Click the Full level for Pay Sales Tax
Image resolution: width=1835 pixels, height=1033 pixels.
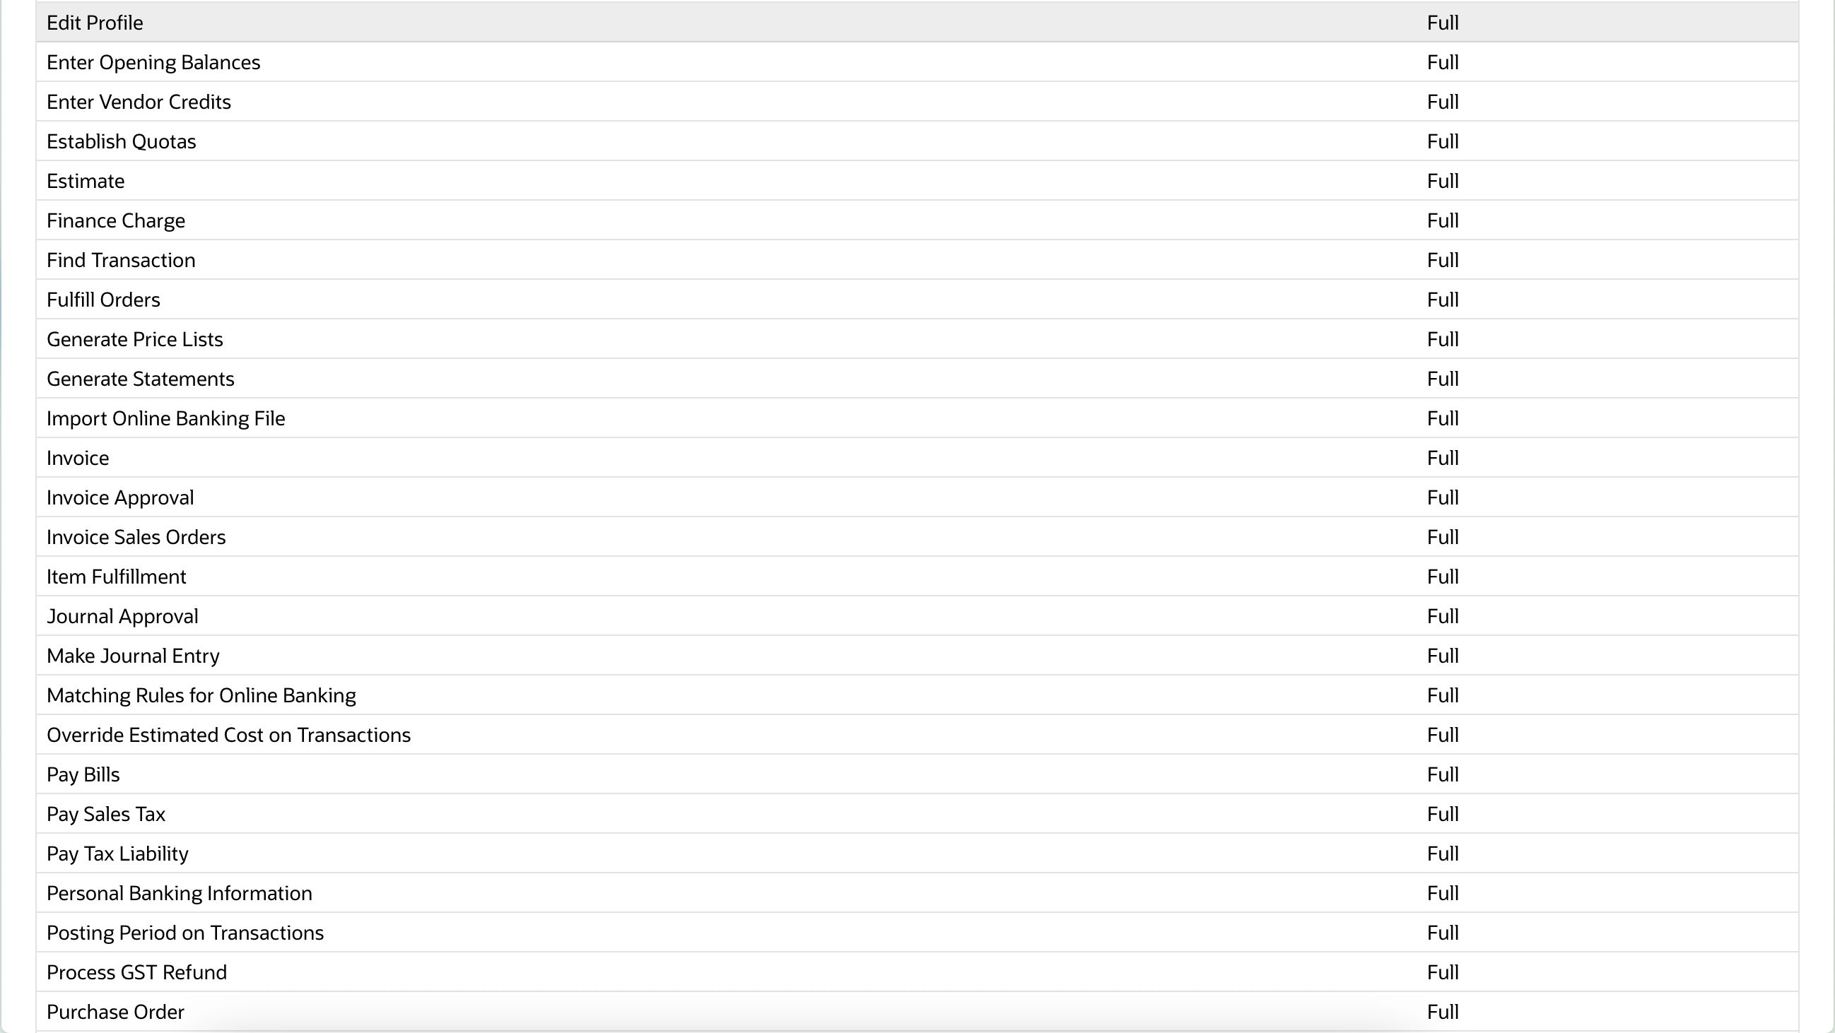click(x=1442, y=815)
